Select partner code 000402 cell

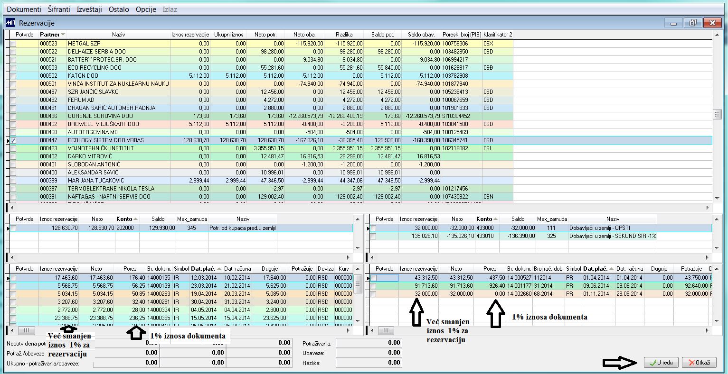click(53, 156)
